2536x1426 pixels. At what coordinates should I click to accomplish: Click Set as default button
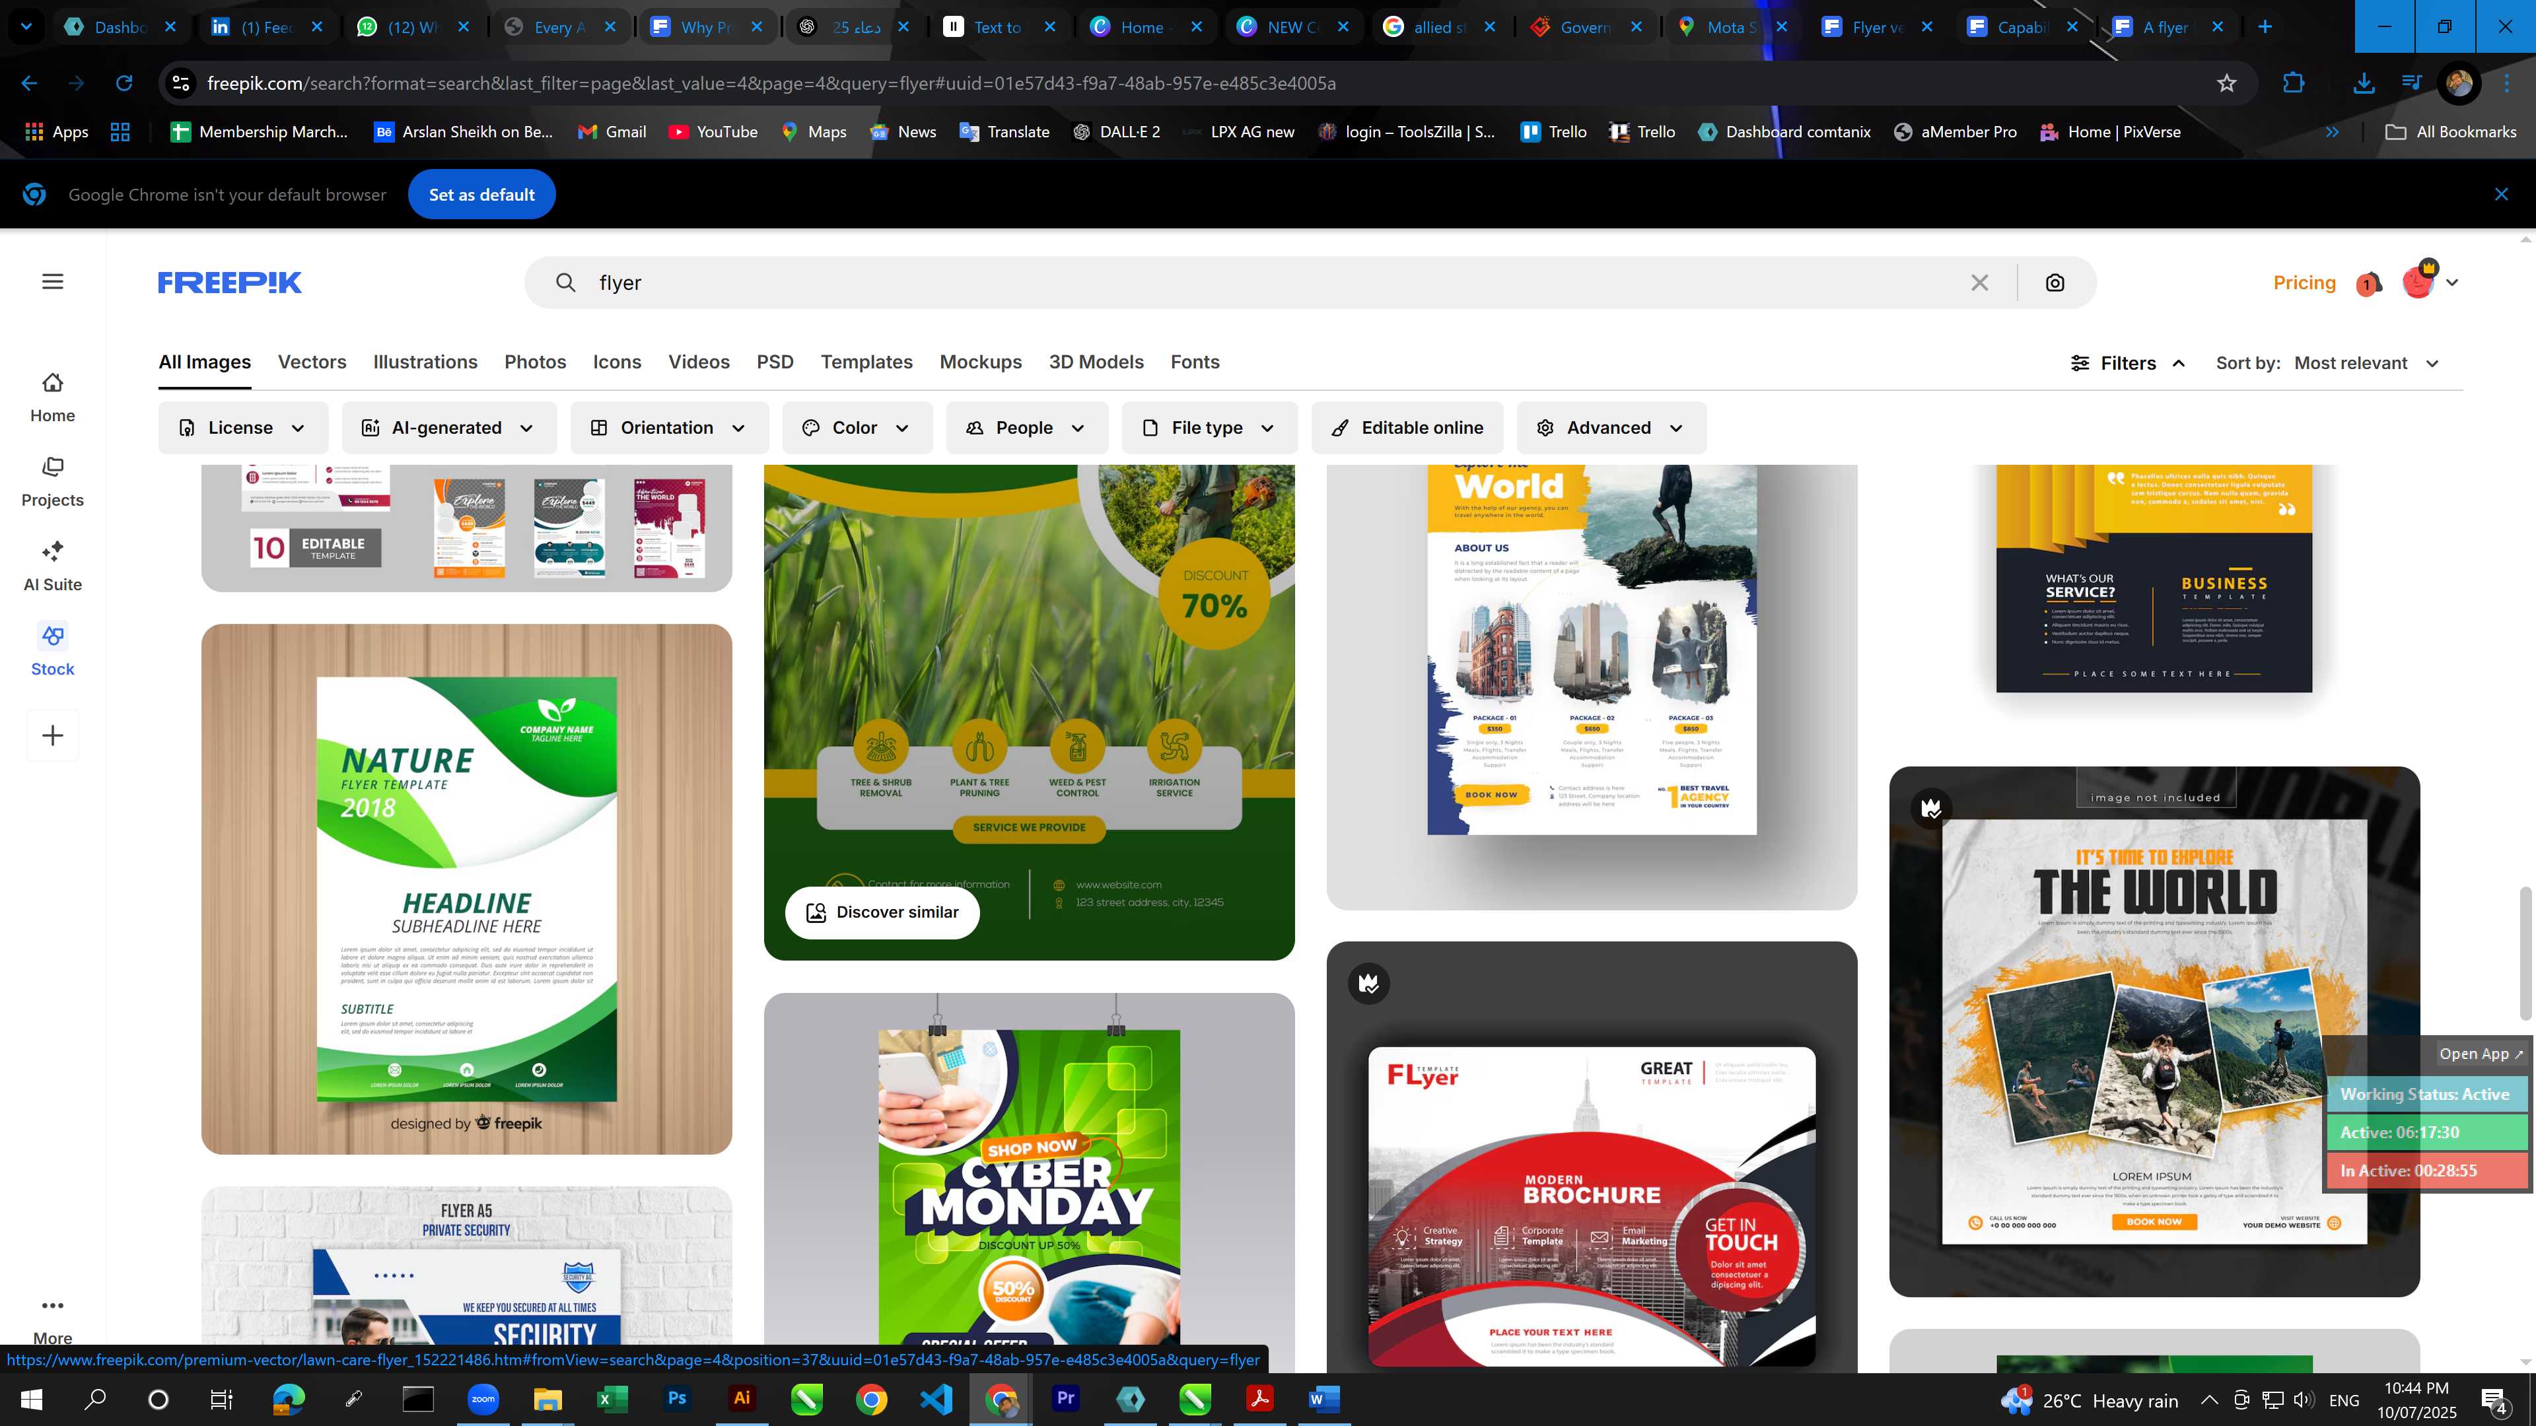click(481, 195)
